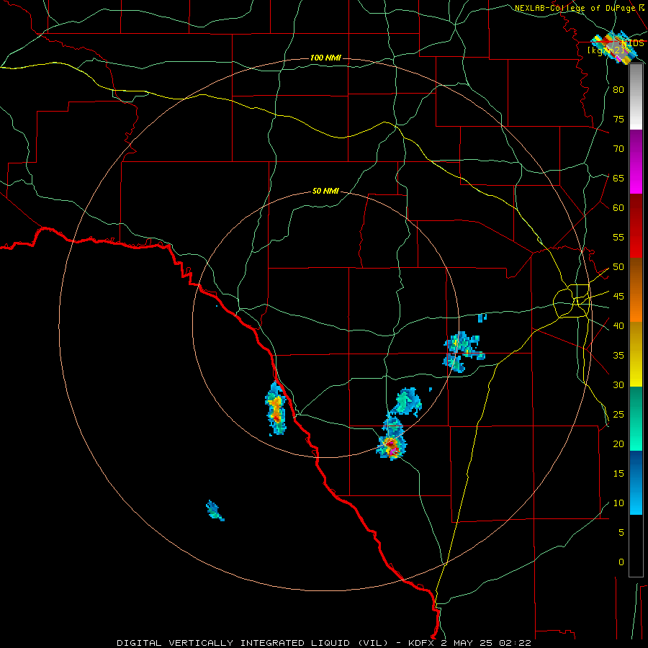Click the elongated storm cell west of the thick red border
648x648 pixels.
point(276,409)
